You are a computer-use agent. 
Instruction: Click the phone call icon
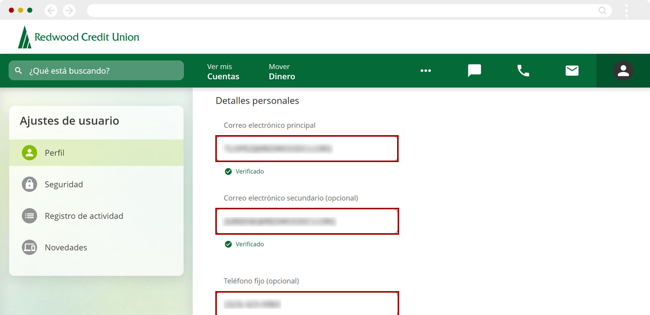[523, 71]
